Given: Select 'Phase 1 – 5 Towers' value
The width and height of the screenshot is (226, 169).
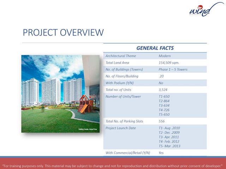Looking at the screenshot, I should [x=173, y=69].
